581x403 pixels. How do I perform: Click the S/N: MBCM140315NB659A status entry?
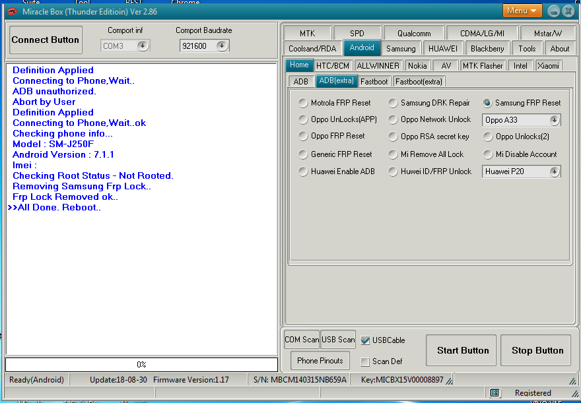(300, 380)
